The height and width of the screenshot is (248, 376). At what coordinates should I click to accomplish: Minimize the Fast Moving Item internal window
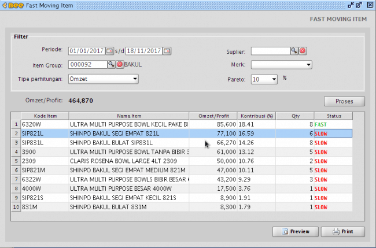[351, 5]
